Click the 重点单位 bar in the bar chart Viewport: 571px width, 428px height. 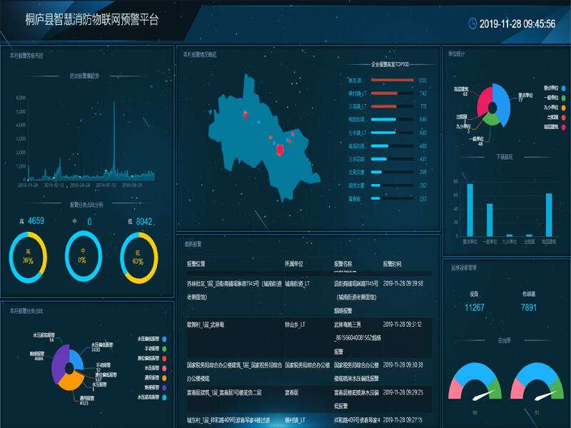(470, 210)
